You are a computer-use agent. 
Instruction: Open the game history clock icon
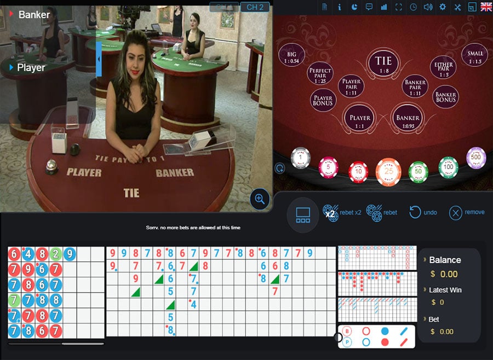[413, 7]
